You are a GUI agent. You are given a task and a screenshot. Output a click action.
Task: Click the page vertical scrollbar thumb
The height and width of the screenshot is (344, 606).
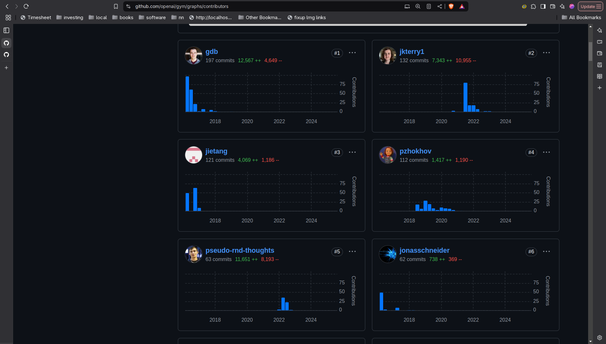click(590, 51)
